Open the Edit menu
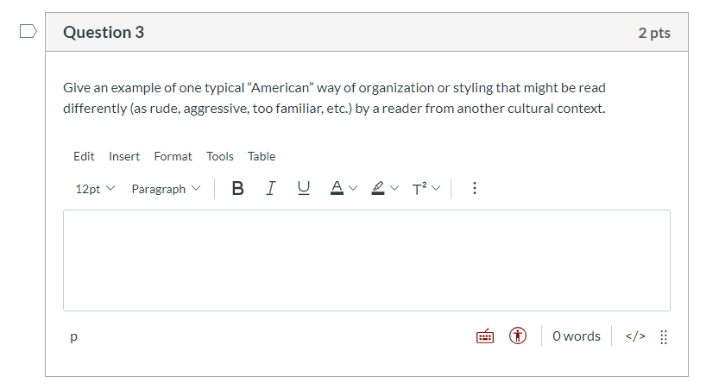Screen dimensions: 719x389 tap(84, 157)
